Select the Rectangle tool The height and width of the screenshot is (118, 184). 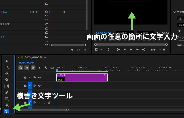7,99
